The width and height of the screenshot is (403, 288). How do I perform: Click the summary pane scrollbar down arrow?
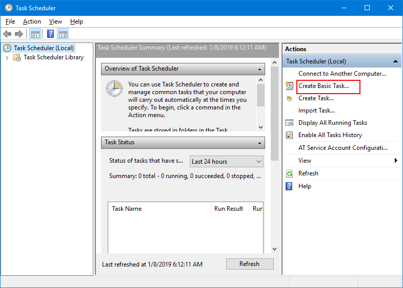[x=274, y=249]
